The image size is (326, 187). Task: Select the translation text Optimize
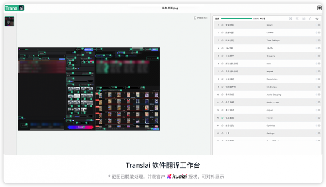click(271, 126)
